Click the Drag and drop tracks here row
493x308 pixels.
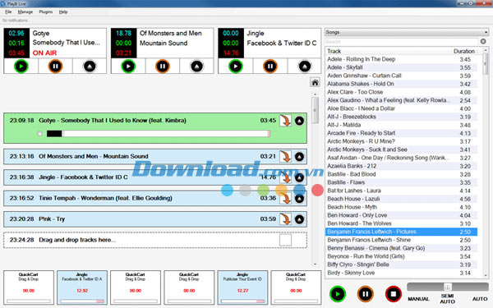(x=155, y=240)
